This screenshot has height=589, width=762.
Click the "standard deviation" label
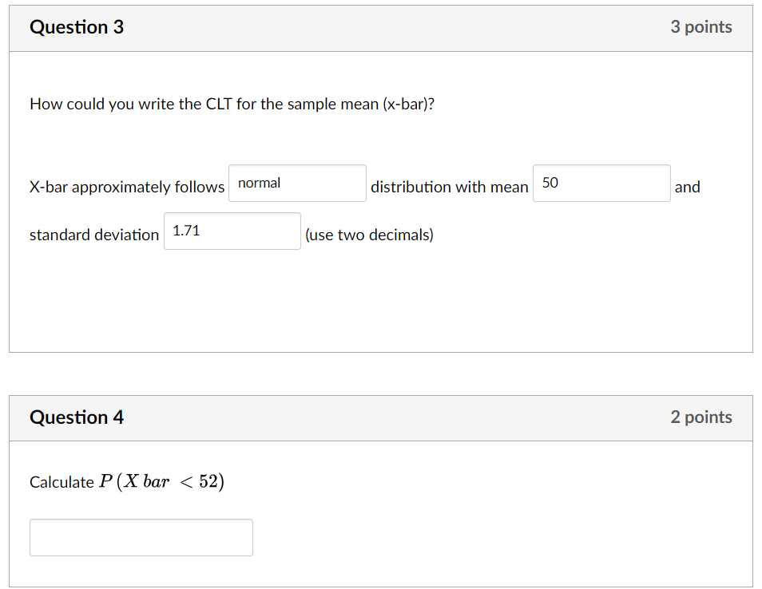94,235
